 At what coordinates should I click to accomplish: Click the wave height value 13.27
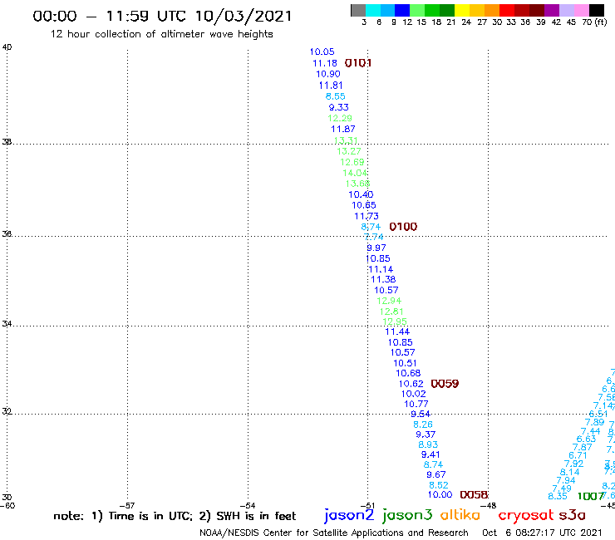349,151
